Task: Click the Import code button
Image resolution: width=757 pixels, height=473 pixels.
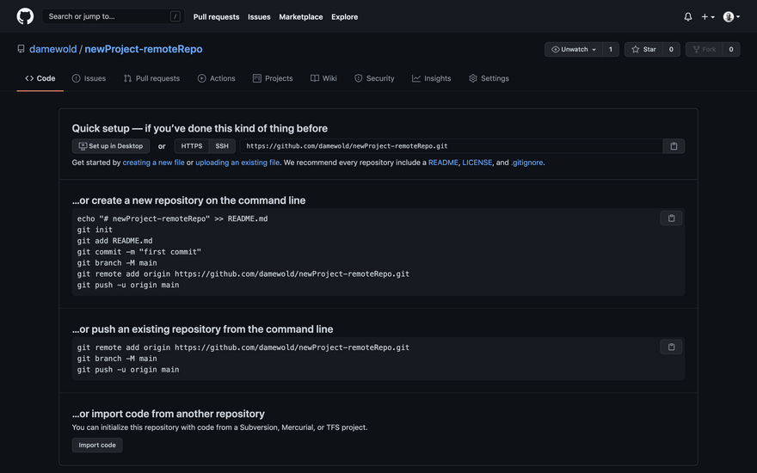Action: click(97, 445)
